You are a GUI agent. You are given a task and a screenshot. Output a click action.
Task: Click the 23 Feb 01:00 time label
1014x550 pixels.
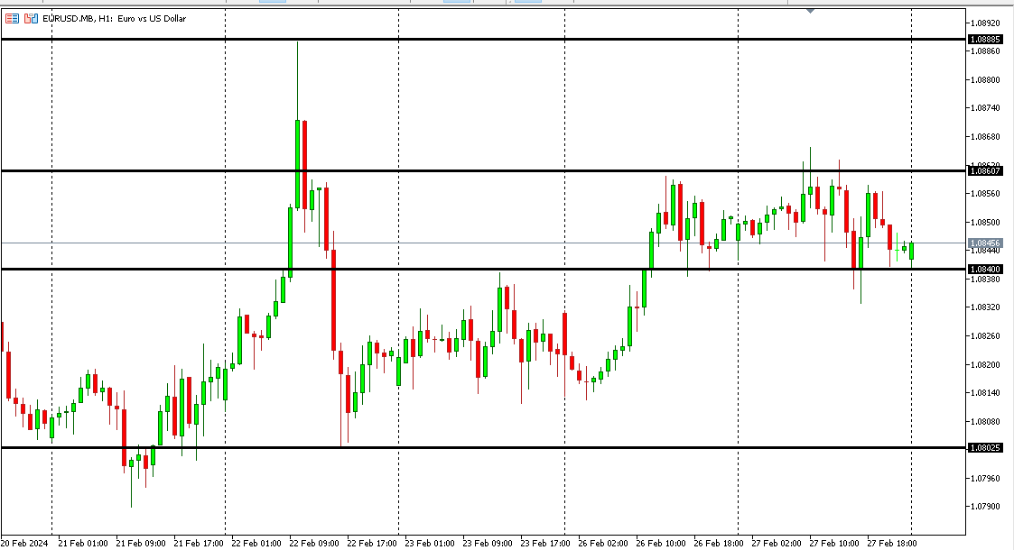pyautogui.click(x=430, y=544)
